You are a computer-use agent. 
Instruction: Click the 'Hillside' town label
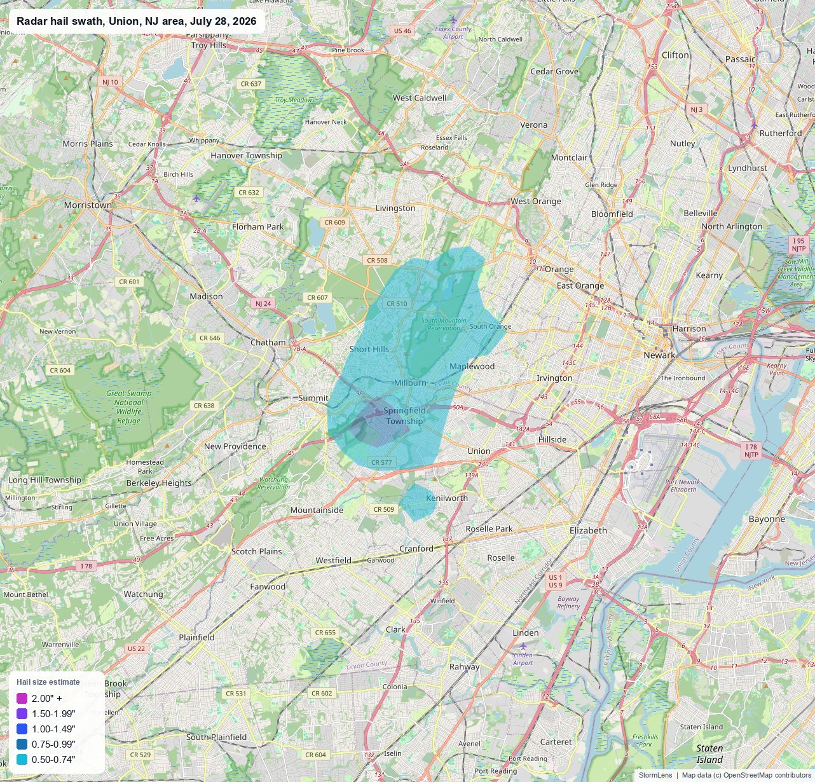click(552, 439)
